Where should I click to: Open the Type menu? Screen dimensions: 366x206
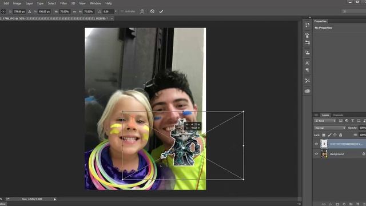40,3
